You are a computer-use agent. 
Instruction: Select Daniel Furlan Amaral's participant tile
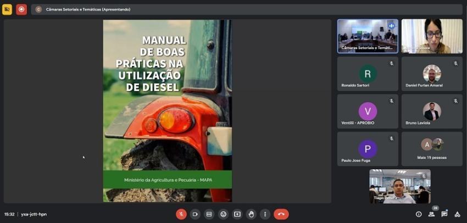[432, 74]
